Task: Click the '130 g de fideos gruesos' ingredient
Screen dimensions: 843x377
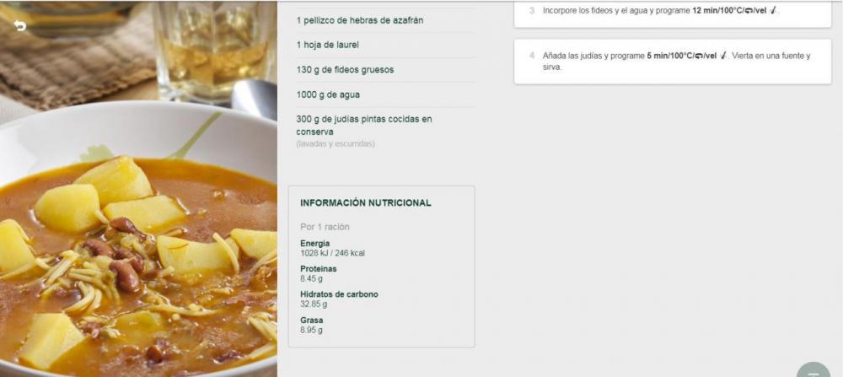Action: [345, 70]
